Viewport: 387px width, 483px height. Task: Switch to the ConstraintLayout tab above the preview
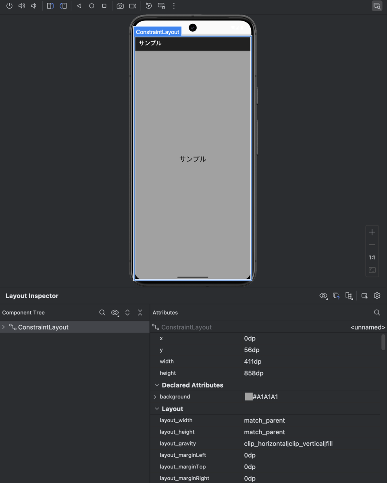(157, 31)
